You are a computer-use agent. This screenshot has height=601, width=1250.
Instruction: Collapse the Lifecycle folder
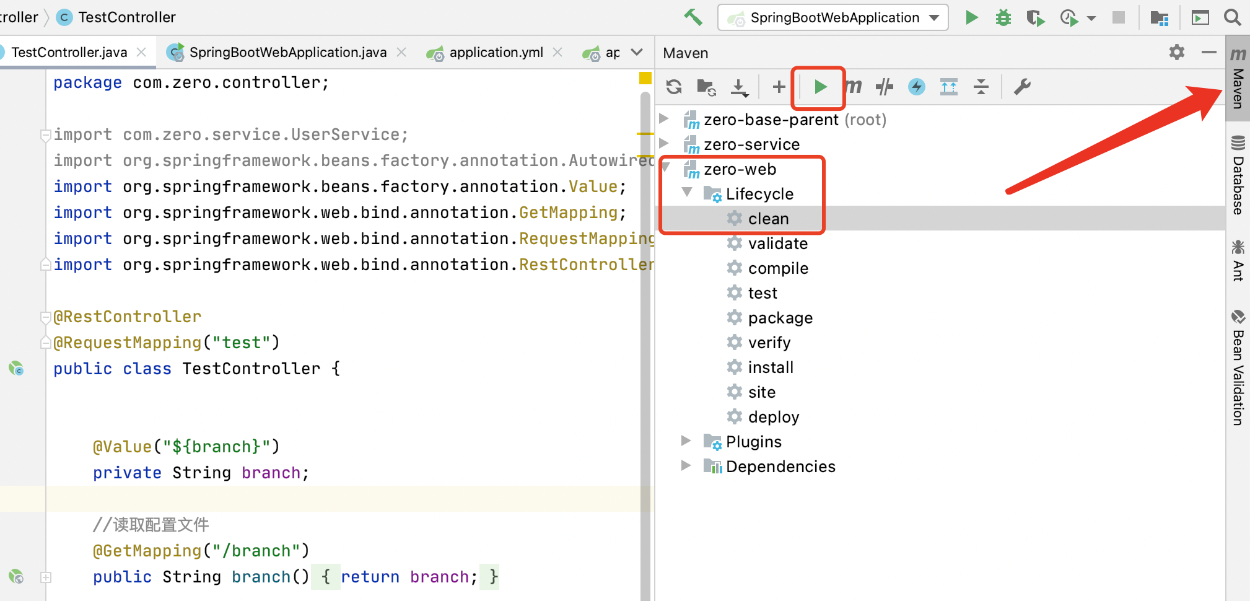tap(687, 192)
